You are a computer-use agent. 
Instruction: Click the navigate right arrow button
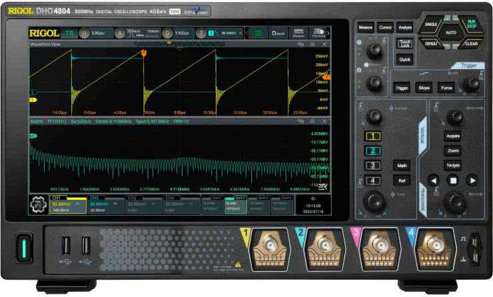pyautogui.click(x=472, y=180)
